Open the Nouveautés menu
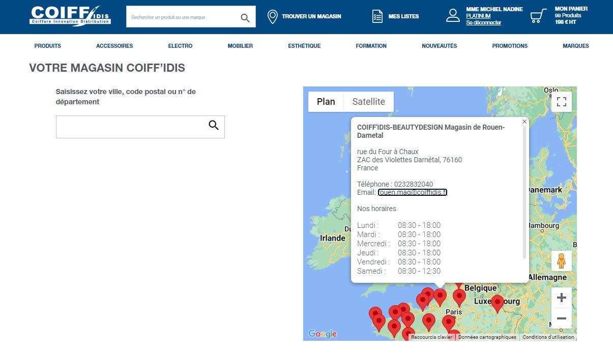 click(x=440, y=46)
